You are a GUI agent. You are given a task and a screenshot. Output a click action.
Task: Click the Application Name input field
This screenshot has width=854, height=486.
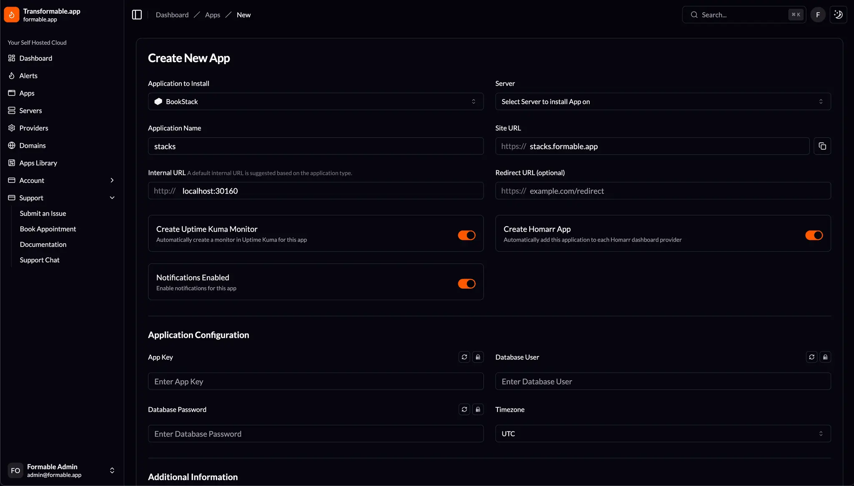point(316,146)
